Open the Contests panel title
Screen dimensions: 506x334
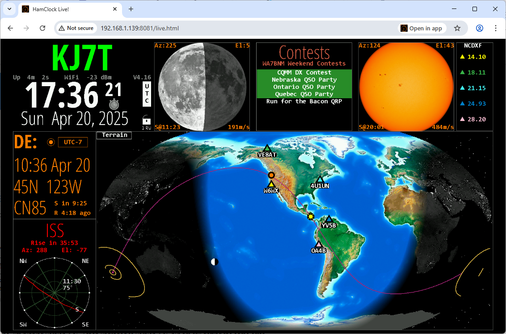click(x=304, y=53)
